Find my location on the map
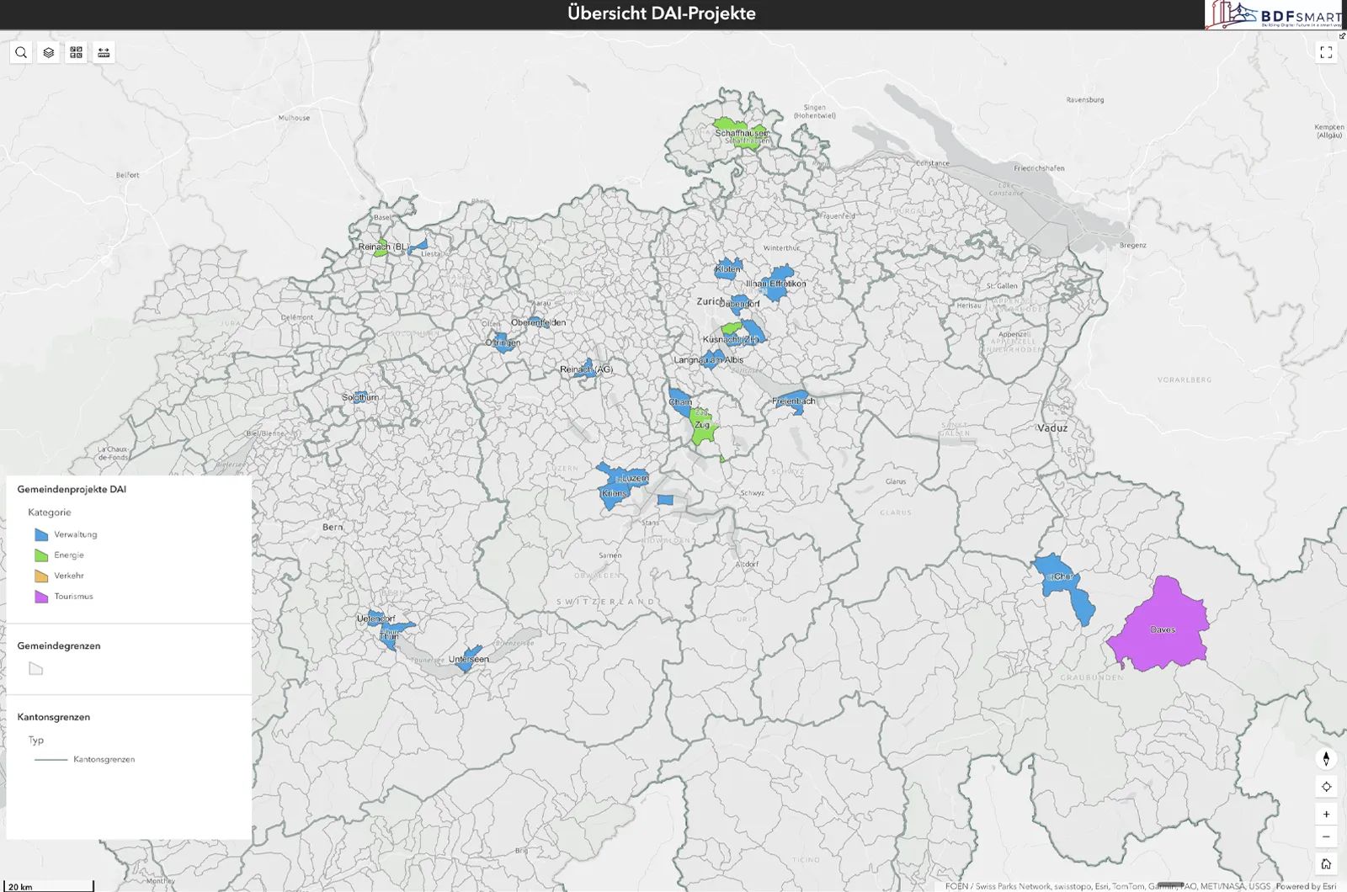Viewport: 1347px width, 892px height. [1326, 787]
